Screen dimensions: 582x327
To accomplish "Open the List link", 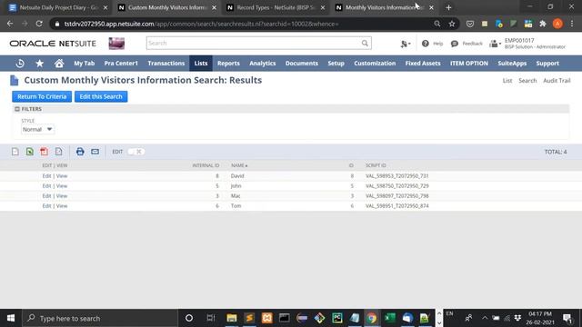I will 507,81.
